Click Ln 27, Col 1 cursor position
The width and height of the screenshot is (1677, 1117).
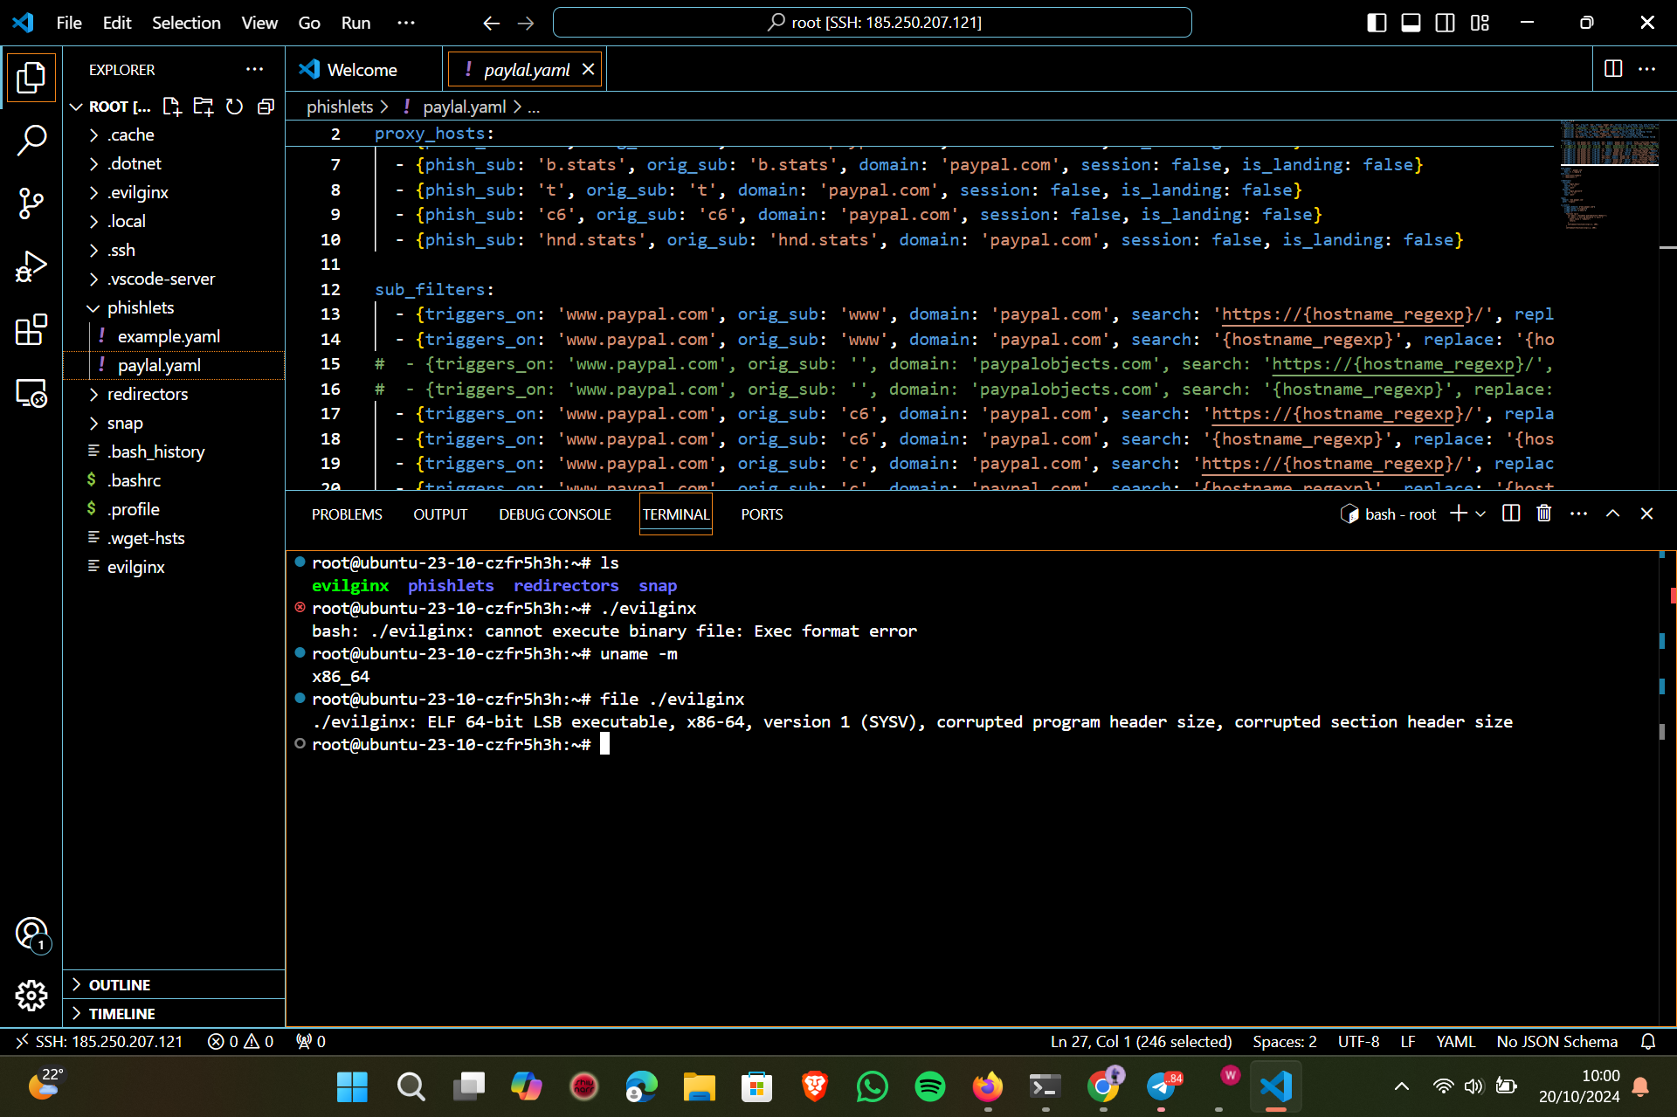tap(1141, 1041)
